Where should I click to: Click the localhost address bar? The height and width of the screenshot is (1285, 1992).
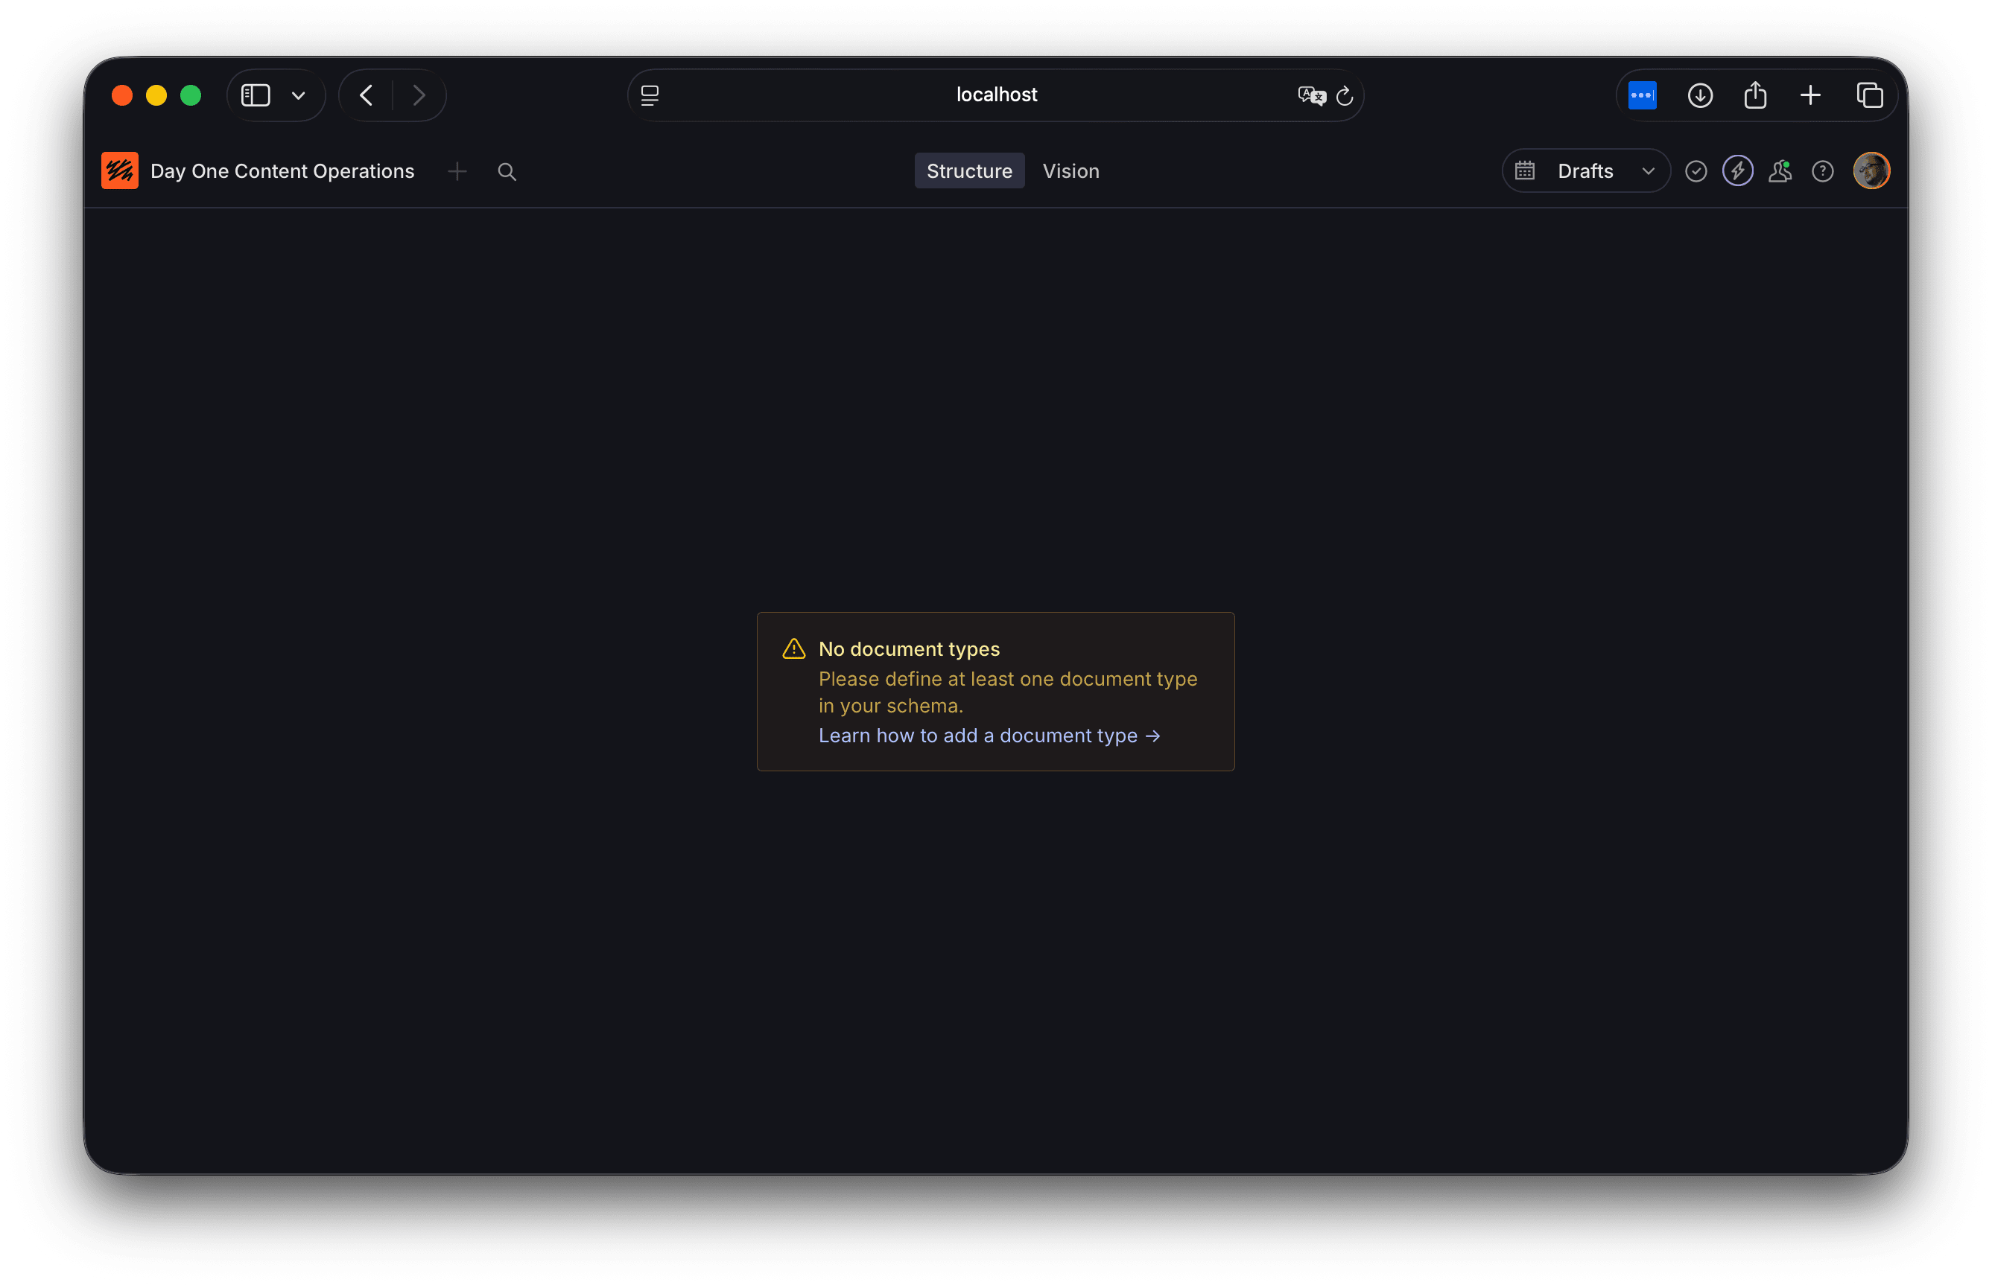[995, 95]
